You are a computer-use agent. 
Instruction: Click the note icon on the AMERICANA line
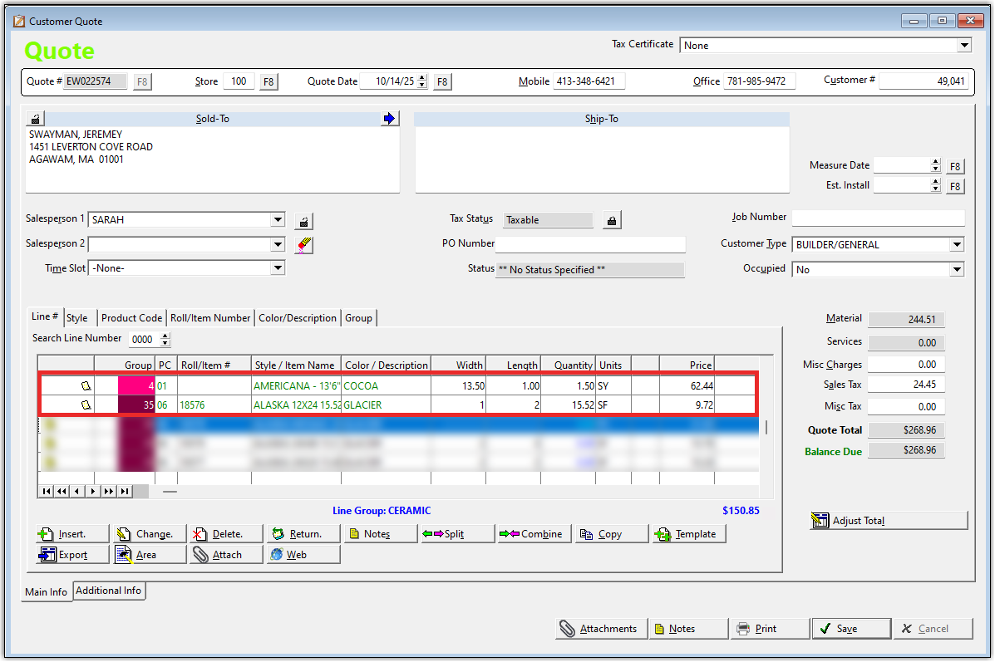(86, 385)
